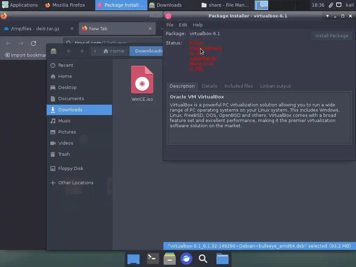Open Documents in the file manager sidebar
Image resolution: width=356 pixels, height=267 pixels.
[79, 98]
